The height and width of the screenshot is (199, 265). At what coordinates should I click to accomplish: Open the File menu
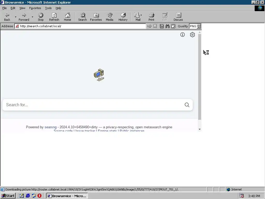(4, 8)
